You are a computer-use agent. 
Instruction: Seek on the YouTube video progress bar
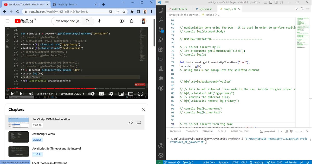click(x=76, y=88)
